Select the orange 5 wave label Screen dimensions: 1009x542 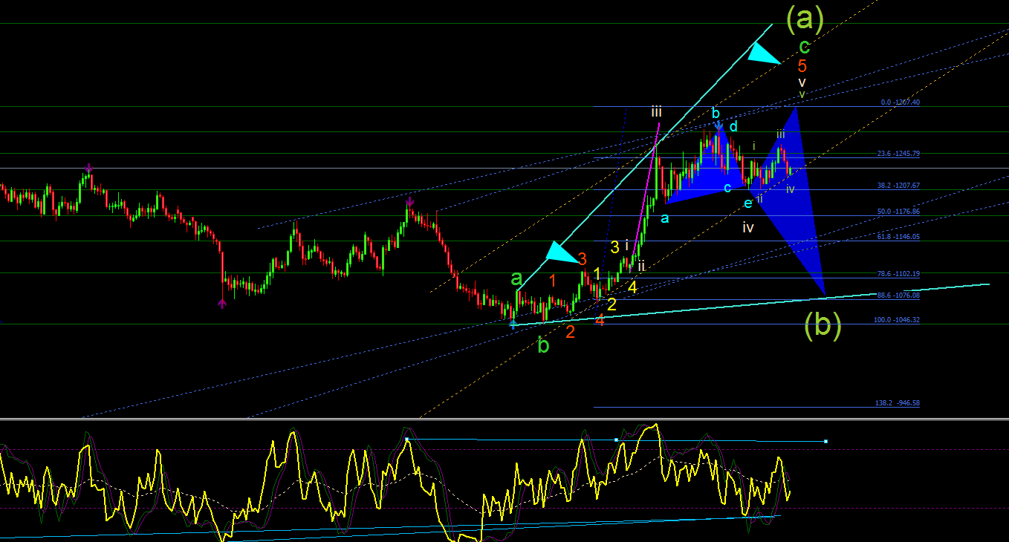point(802,65)
